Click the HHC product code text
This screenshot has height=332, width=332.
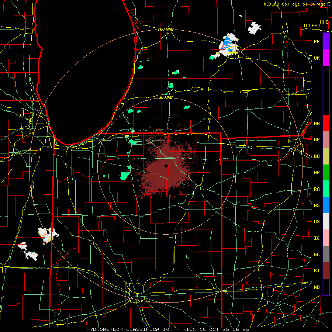pyautogui.click(x=324, y=22)
